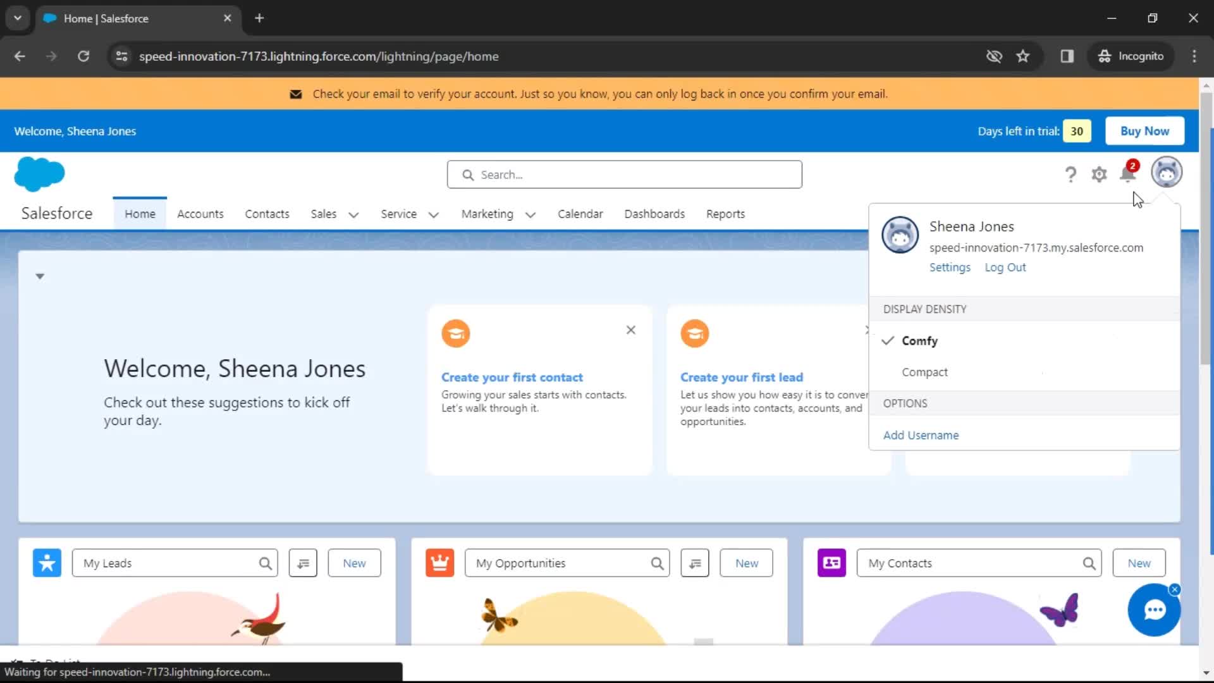Open the Calendar tab

[580, 214]
